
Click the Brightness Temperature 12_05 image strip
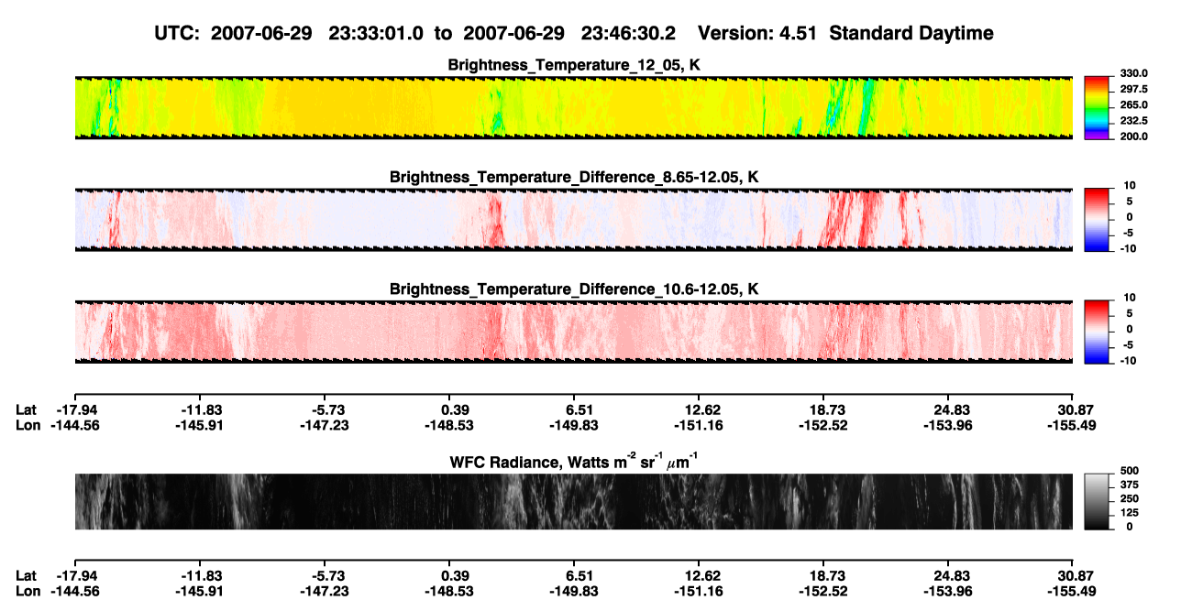(x=574, y=107)
